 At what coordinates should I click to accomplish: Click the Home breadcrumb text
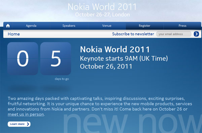click(x=14, y=34)
